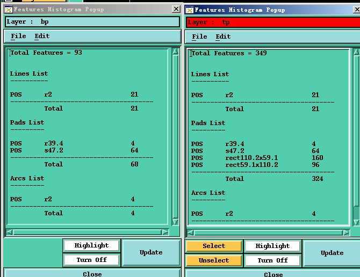This screenshot has width=360, height=277.
Task: Select POS r2 arcs row in bp
Action: [x=73, y=199]
